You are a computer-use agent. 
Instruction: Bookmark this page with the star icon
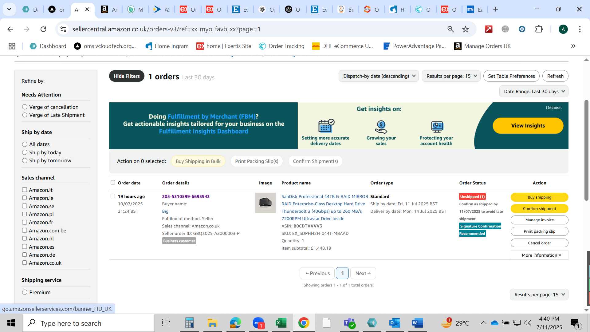466,29
